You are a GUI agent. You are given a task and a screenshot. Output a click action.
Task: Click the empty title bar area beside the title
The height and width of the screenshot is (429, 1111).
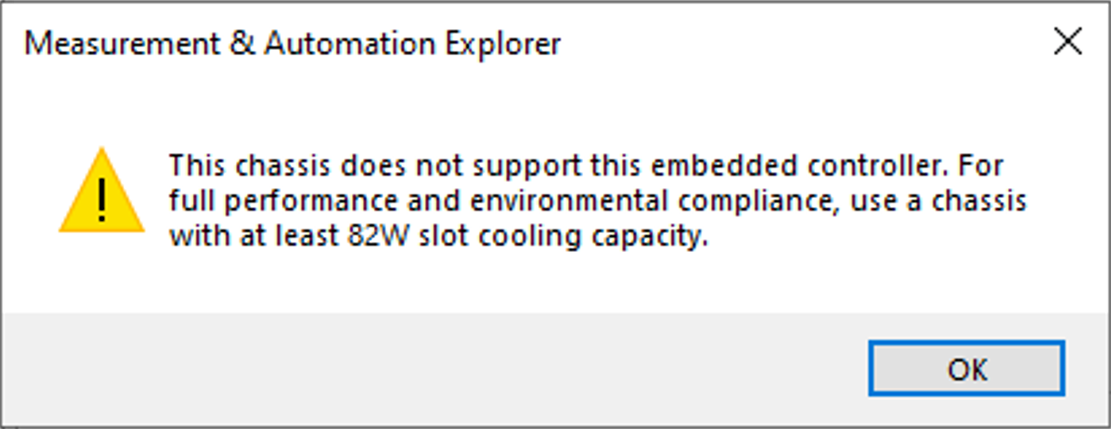[x=773, y=42]
